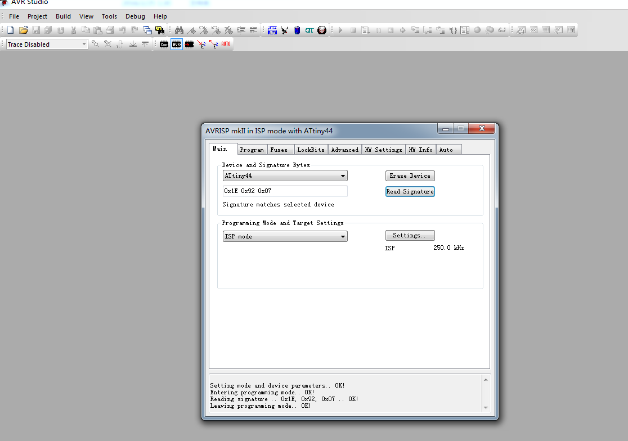Image resolution: width=628 pixels, height=441 pixels.
Task: Switch to the HW Info tab
Action: 420,150
